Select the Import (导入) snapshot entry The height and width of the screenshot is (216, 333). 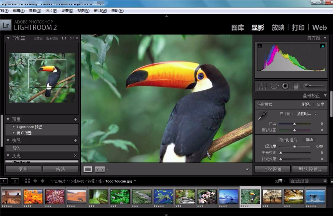[x=42, y=148]
